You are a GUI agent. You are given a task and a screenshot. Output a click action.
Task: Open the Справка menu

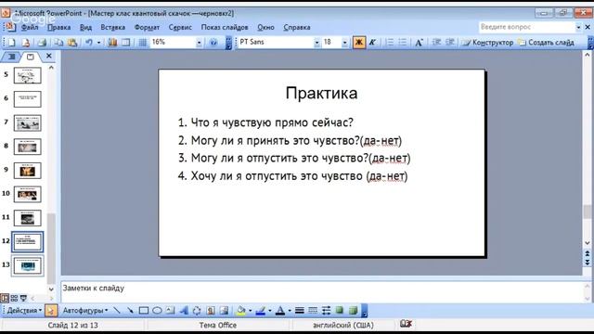click(297, 27)
